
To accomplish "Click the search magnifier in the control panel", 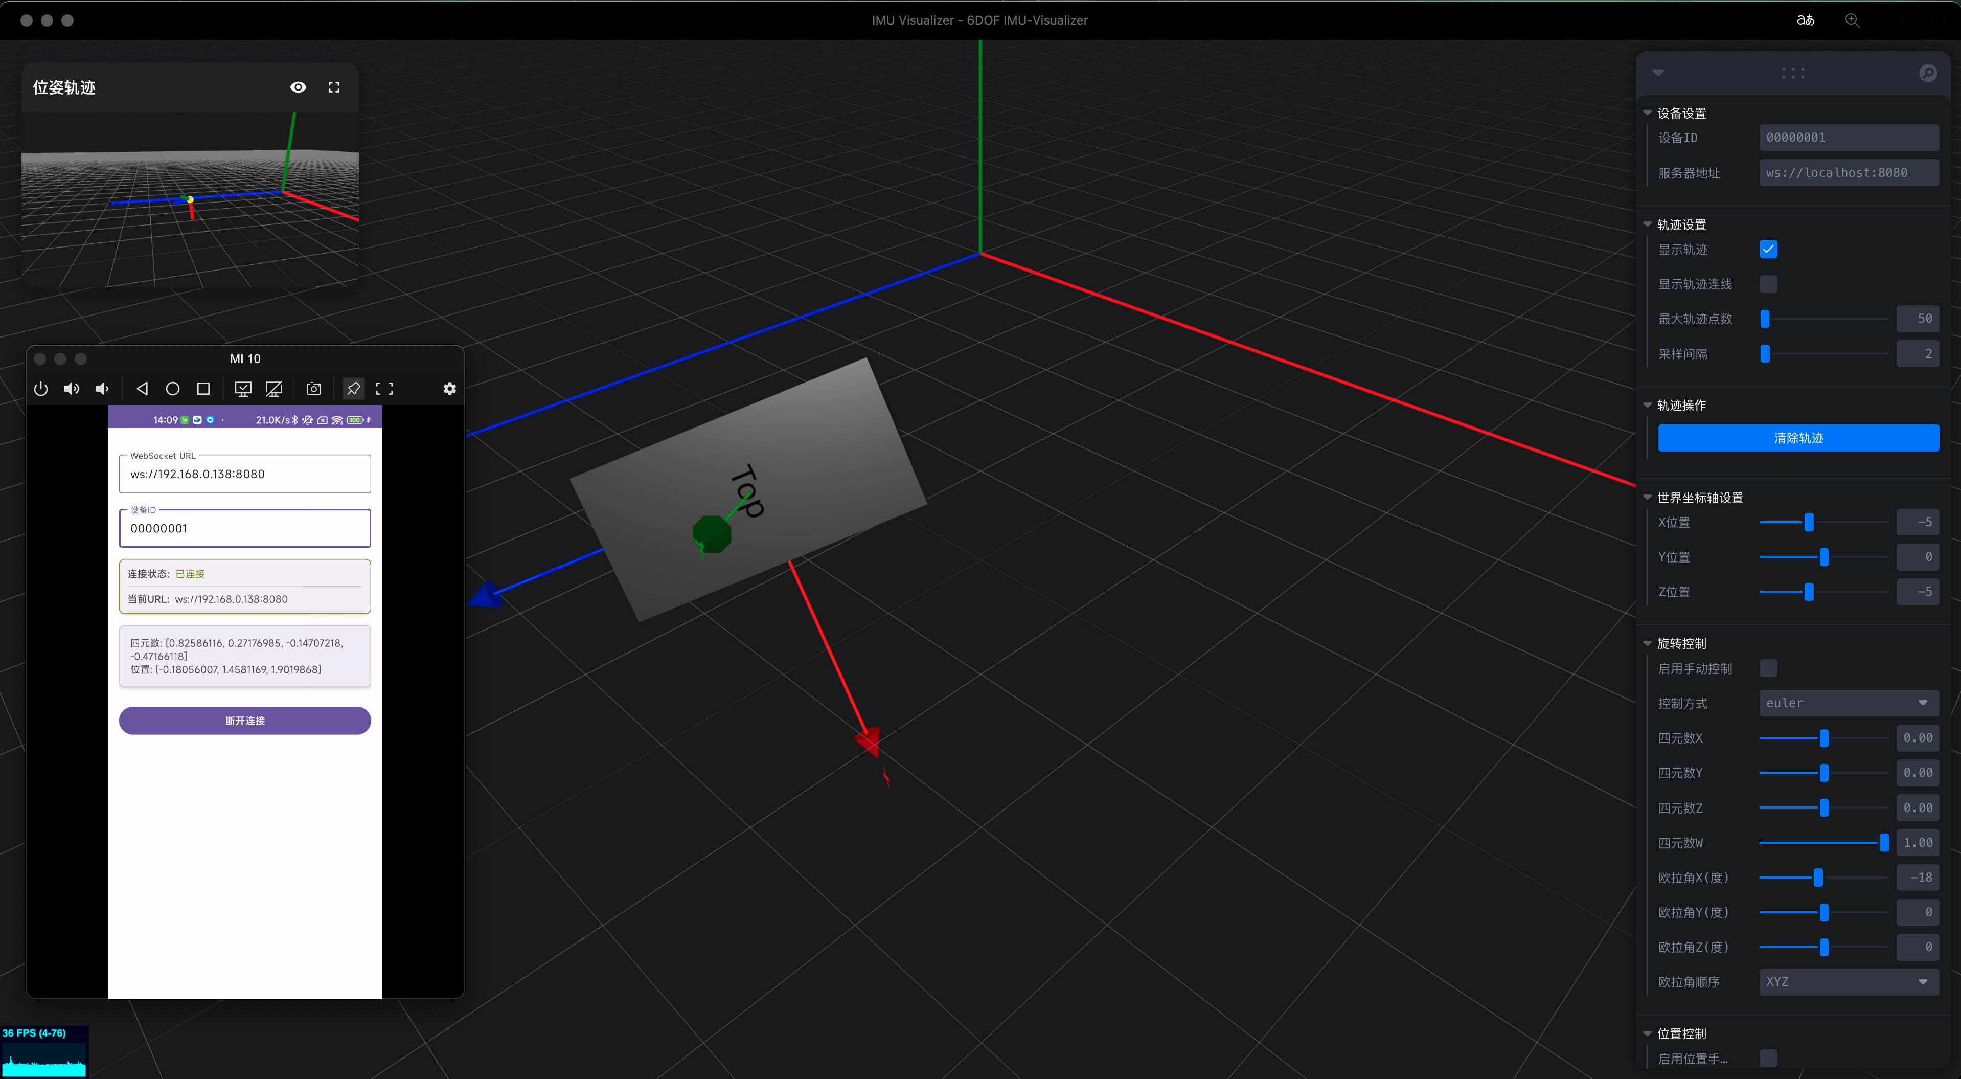I will pyautogui.click(x=1928, y=73).
